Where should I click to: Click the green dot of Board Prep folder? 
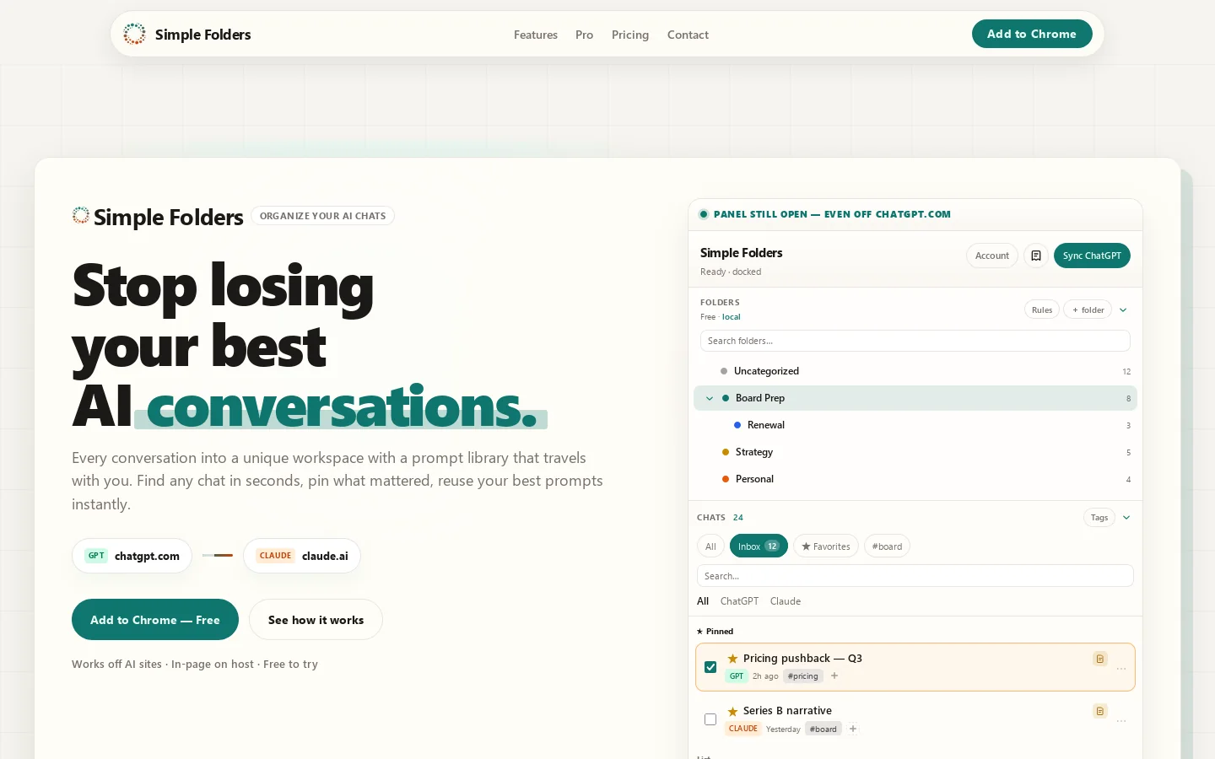pyautogui.click(x=726, y=398)
